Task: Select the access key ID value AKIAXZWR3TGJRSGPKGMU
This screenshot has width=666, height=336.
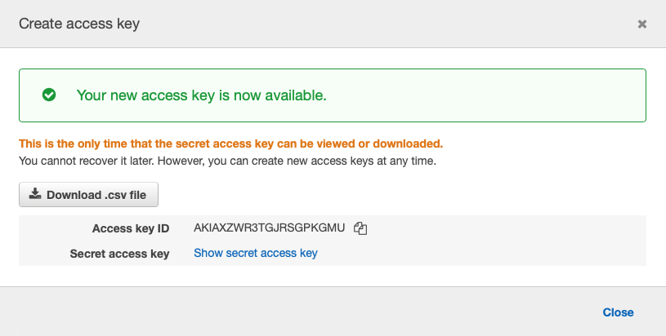Action: pos(270,228)
